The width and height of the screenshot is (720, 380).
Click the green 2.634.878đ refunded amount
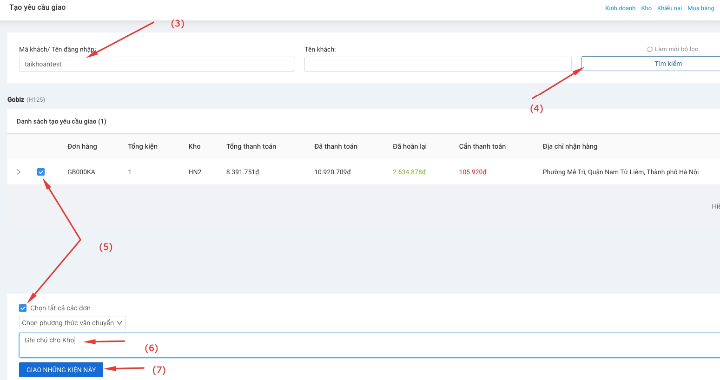coord(409,172)
